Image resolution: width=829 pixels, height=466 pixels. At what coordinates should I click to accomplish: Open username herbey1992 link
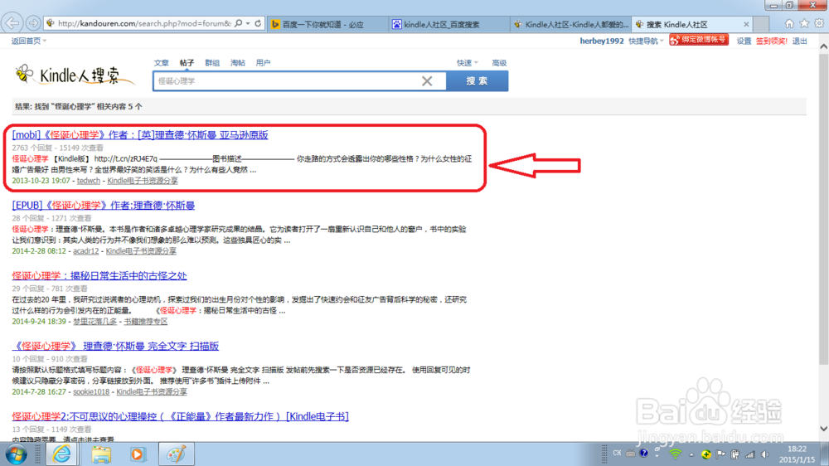(x=602, y=41)
